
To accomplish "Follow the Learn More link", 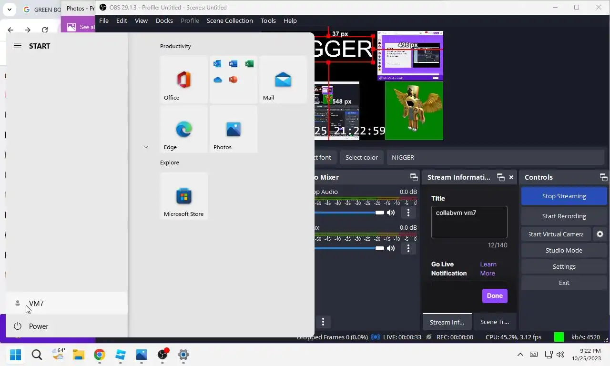I will (488, 269).
